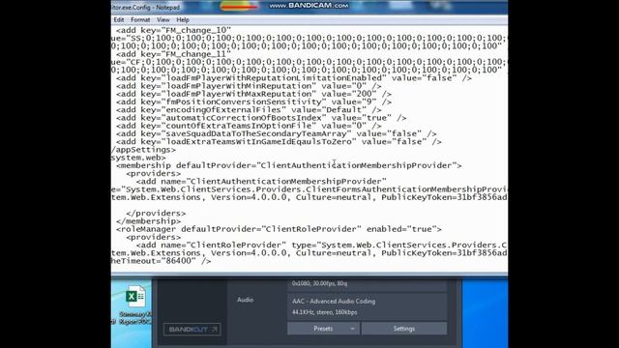The width and height of the screenshot is (619, 348).
Task: Click the loadExtraTeamsWitInGameIdEqaulsToZero line
Action: [x=279, y=142]
